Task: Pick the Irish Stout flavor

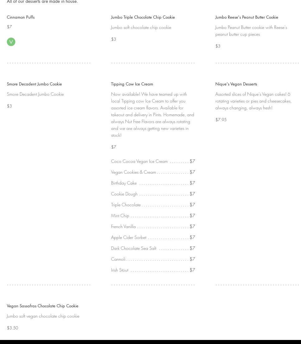Action: [x=120, y=270]
